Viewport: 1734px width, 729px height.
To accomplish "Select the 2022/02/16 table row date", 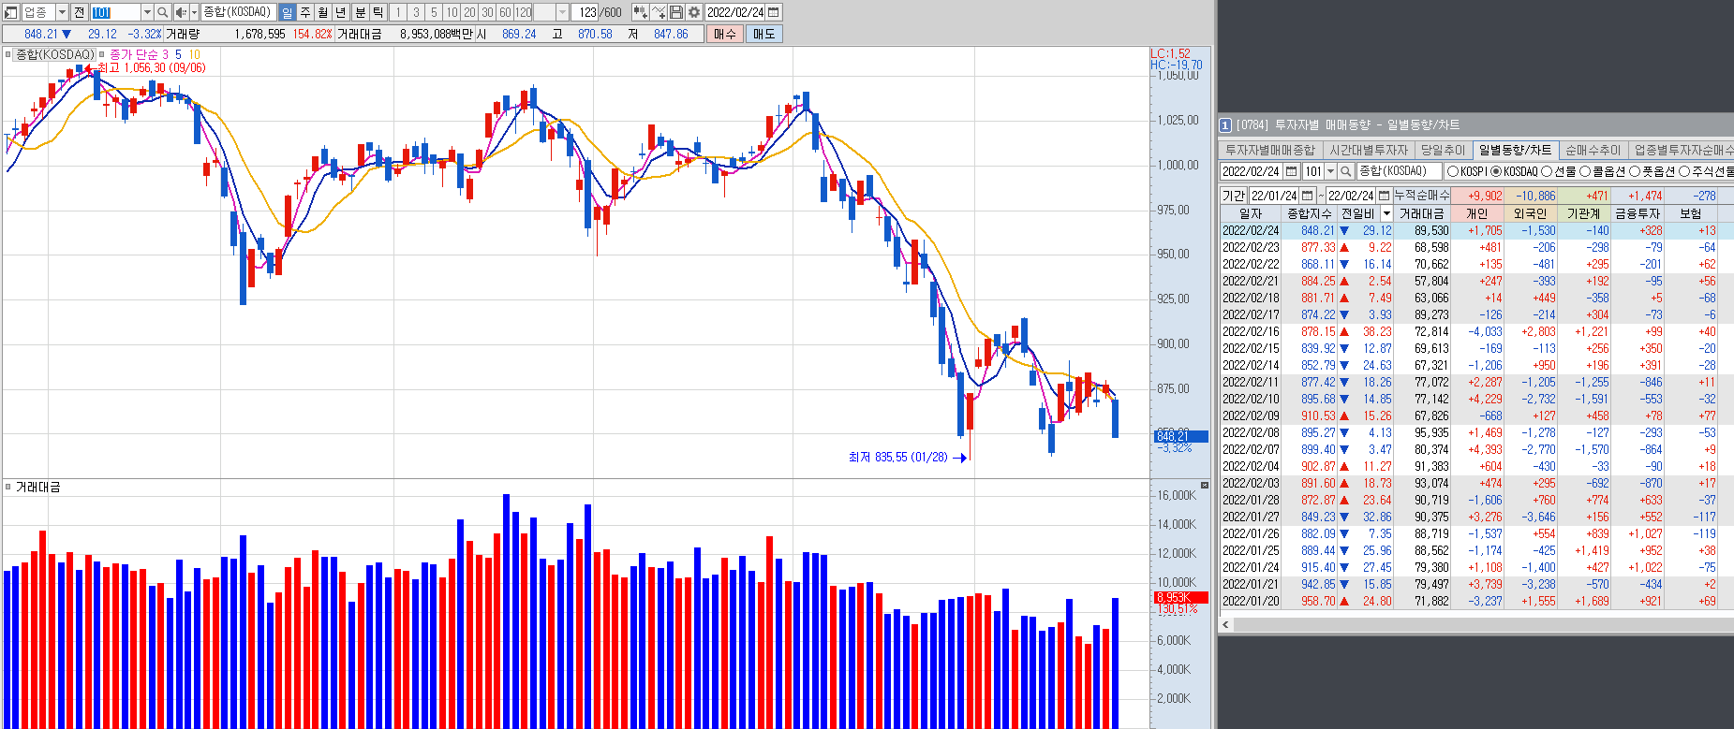I will point(1251,331).
